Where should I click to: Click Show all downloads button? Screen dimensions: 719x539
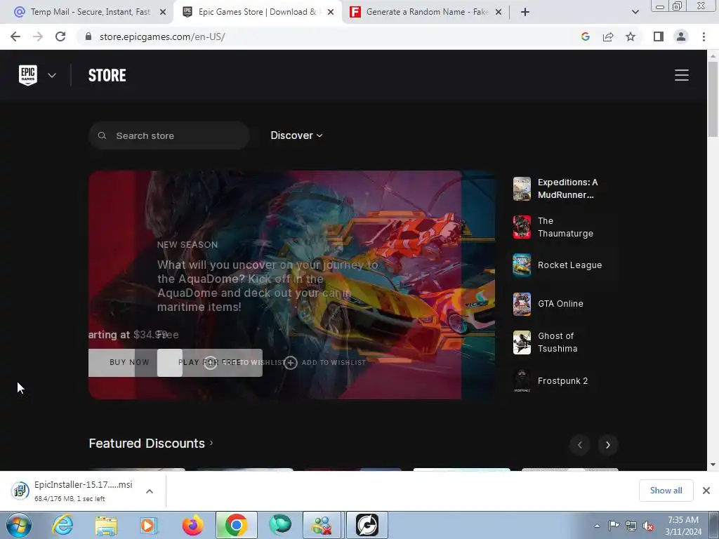click(666, 491)
